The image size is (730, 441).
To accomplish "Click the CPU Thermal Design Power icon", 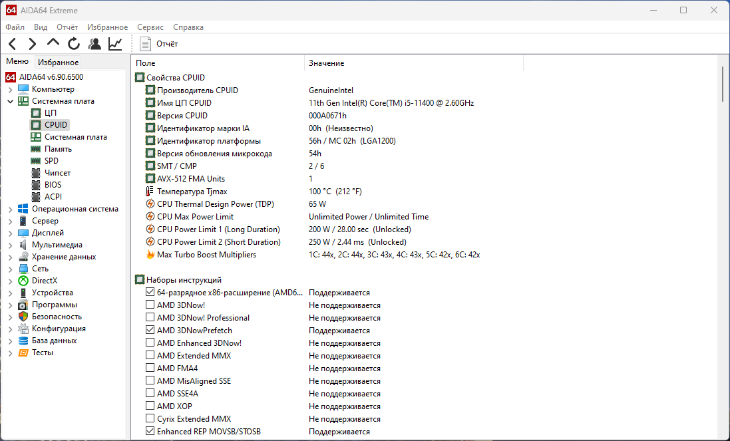I will 150,204.
